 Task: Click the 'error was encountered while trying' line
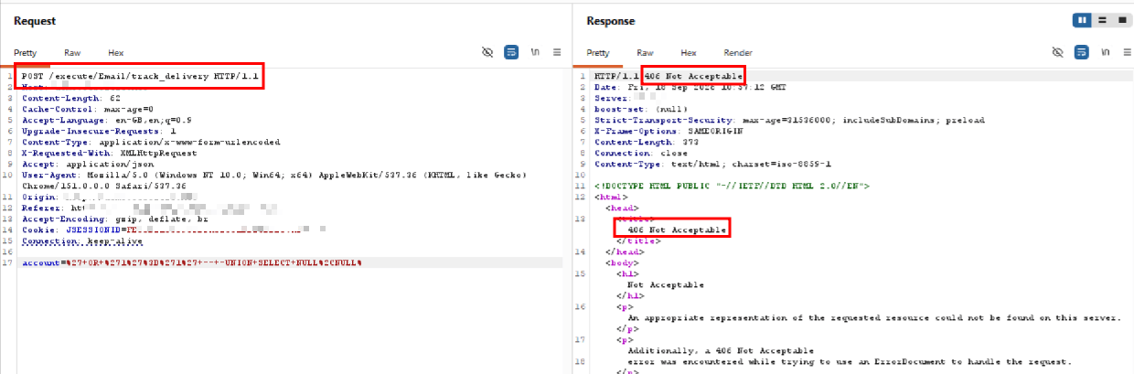tap(849, 361)
